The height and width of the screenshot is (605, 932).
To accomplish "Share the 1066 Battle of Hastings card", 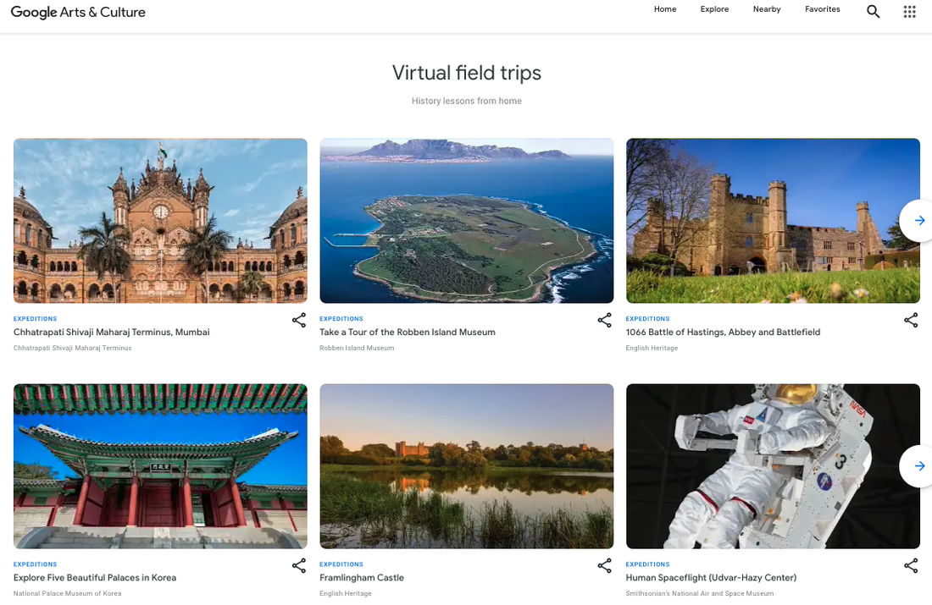I will click(x=911, y=320).
